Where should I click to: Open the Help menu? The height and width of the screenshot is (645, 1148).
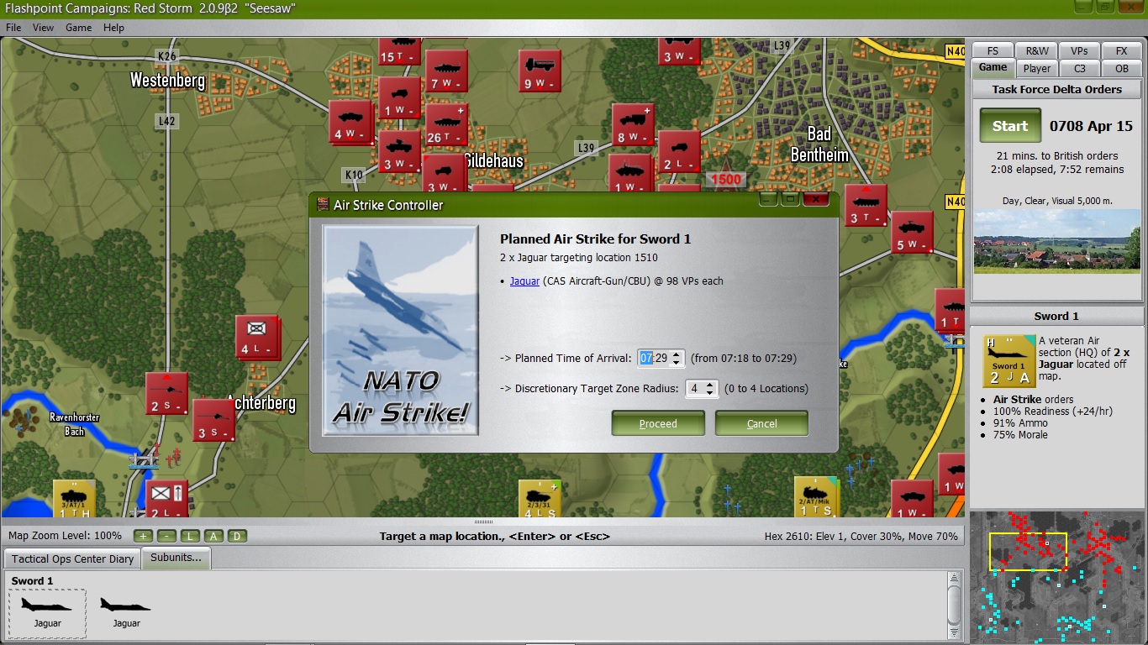click(113, 28)
